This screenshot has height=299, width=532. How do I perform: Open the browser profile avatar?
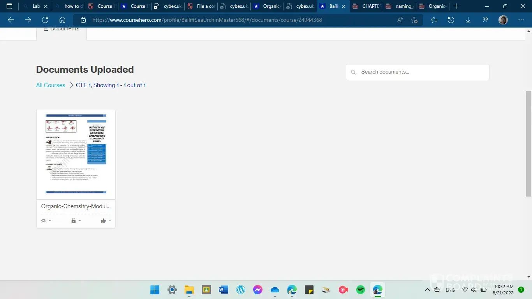(503, 20)
